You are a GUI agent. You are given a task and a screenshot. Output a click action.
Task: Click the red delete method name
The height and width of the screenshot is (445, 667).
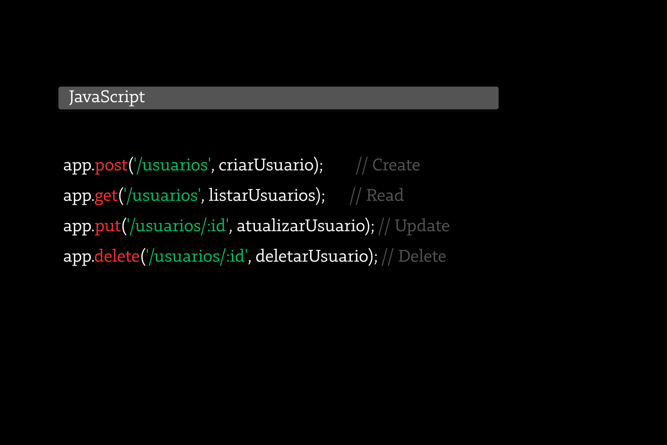(117, 256)
